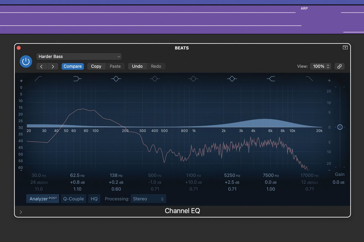Select the high-pass filter band icon
The width and height of the screenshot is (364, 242).
pyautogui.click(x=39, y=79)
